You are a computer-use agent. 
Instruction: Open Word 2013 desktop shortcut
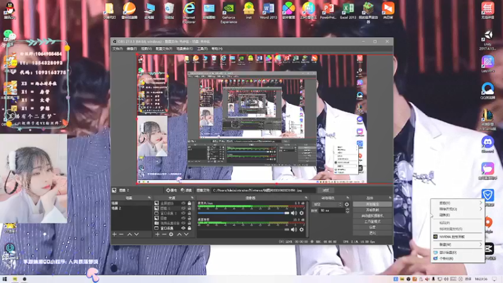268,11
